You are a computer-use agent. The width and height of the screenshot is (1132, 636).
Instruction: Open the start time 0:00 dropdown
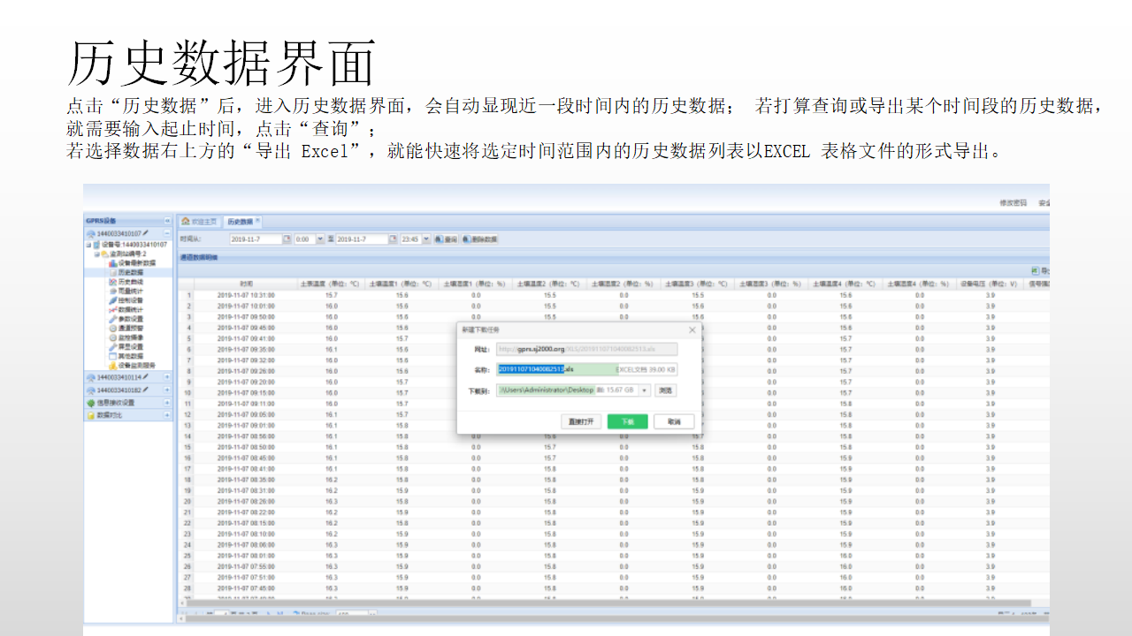[320, 239]
